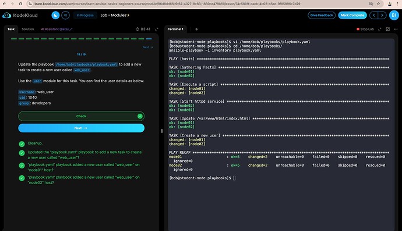Open terminal in new window icon
This screenshot has width=402, height=231.
pos(388,29)
